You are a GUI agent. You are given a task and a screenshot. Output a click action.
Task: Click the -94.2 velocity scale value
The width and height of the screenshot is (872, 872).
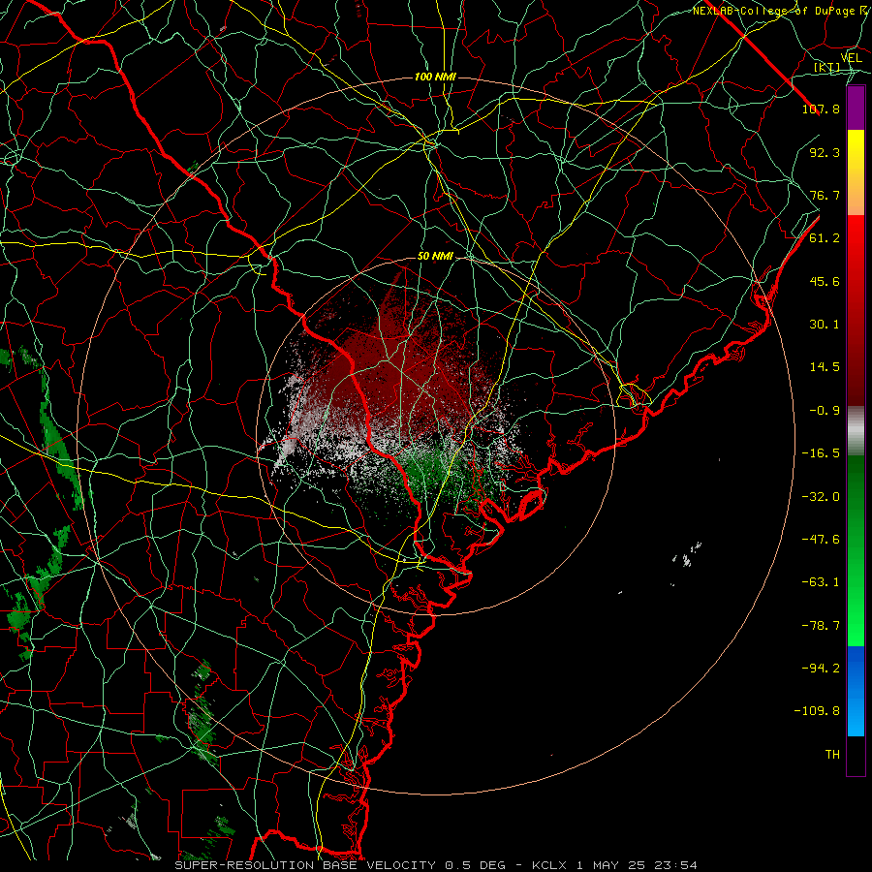pos(821,669)
